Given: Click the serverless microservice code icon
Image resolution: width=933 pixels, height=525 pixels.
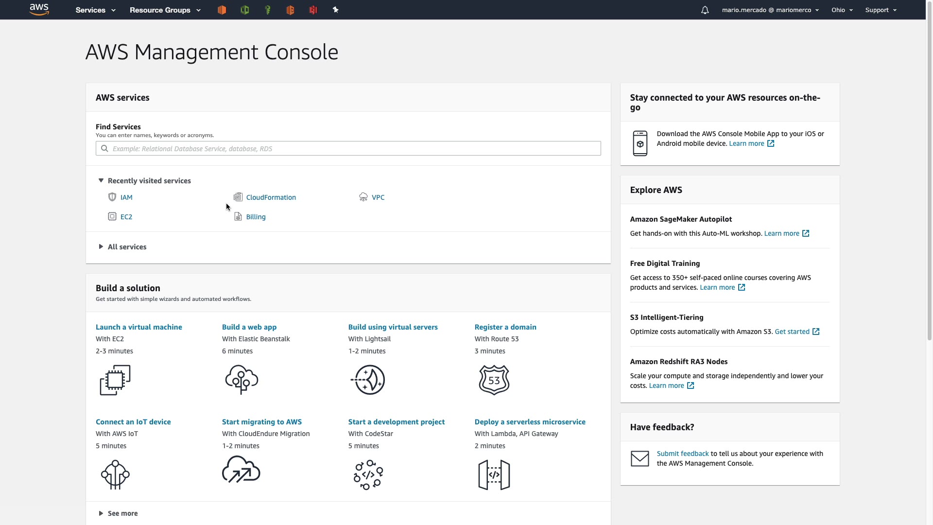Looking at the screenshot, I should 494,475.
